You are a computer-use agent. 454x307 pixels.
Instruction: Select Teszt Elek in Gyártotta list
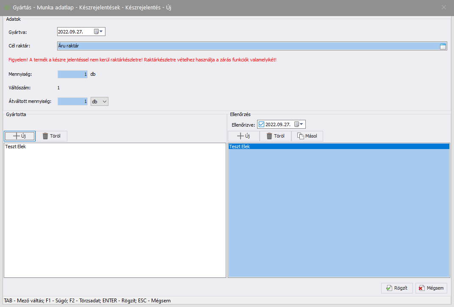(x=15, y=147)
